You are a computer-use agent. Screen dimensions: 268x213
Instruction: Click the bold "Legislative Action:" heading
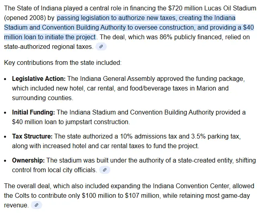(39, 78)
